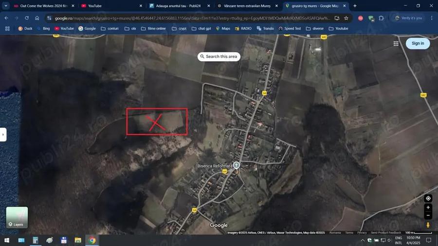Viewport: 438px width, 246px height.
Task: Go back to previous page
Action: [6, 18]
